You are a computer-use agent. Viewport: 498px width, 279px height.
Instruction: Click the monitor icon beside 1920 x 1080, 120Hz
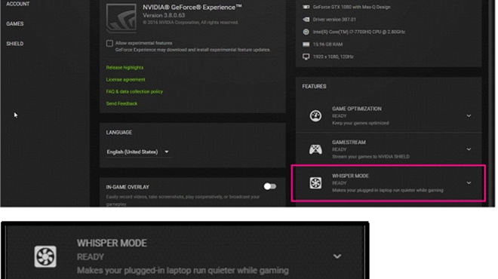tap(306, 57)
